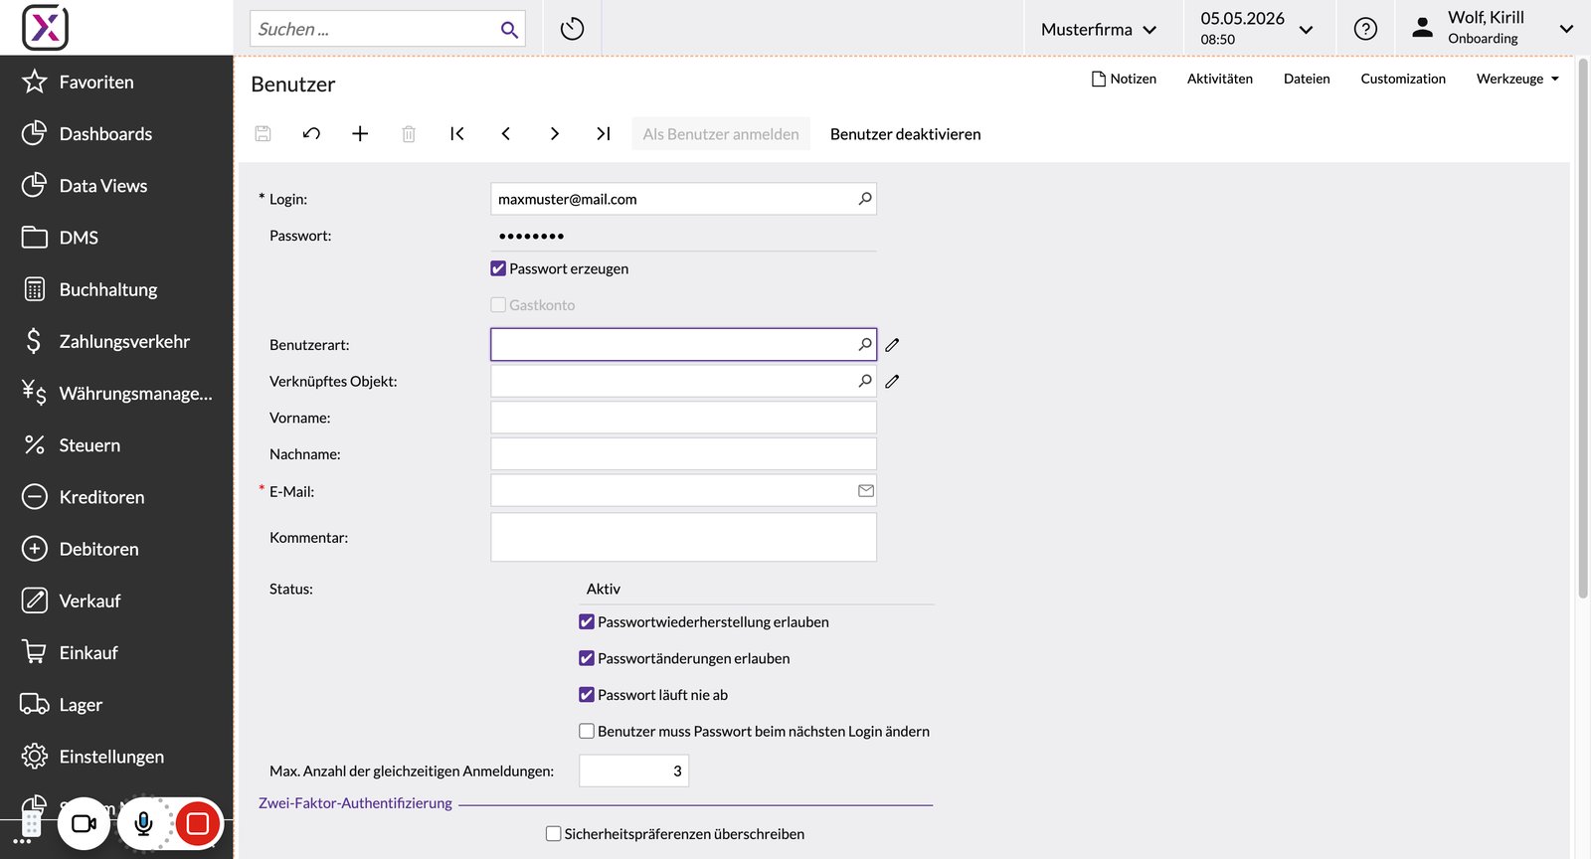Open help question mark icon
The width and height of the screenshot is (1591, 859).
[x=1365, y=29]
